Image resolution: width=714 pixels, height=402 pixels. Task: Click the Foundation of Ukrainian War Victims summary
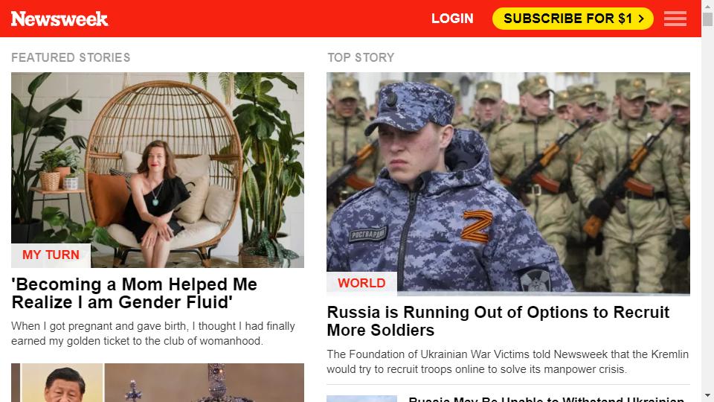click(x=508, y=362)
